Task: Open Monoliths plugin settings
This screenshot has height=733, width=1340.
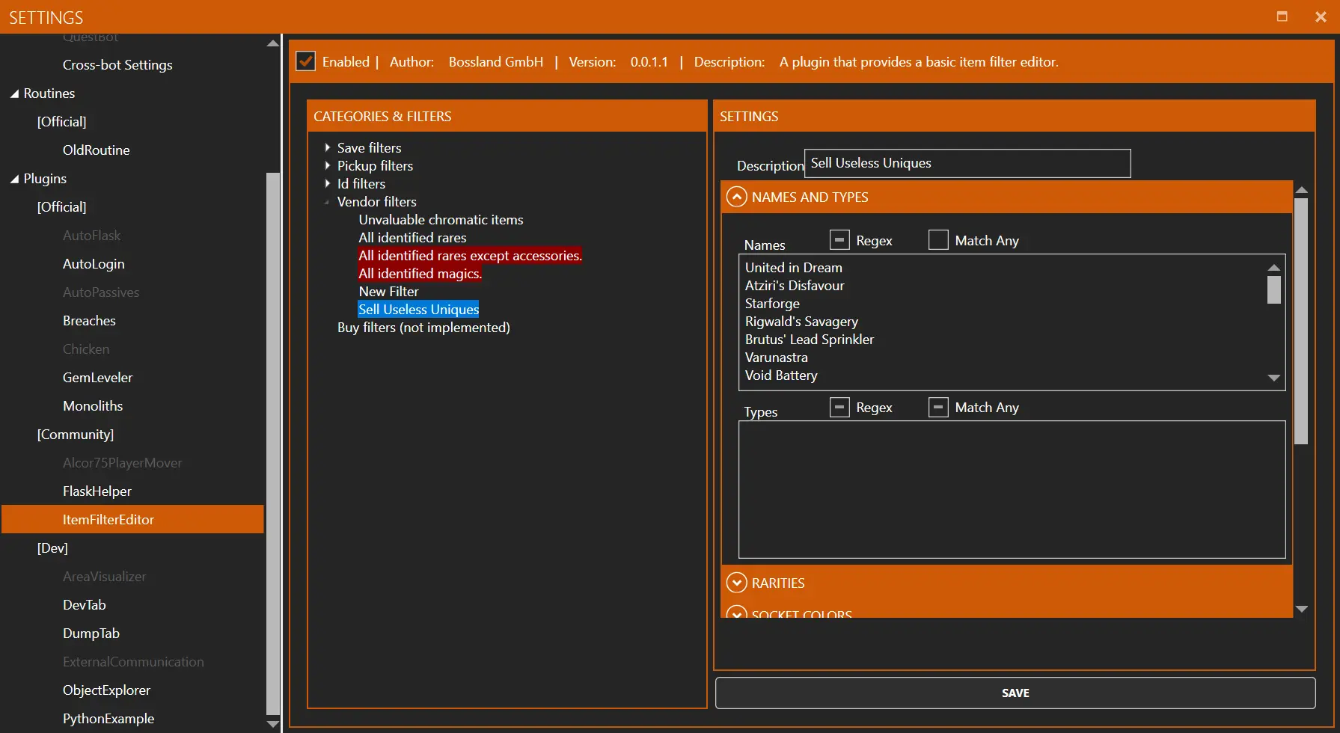Action: pos(93,406)
